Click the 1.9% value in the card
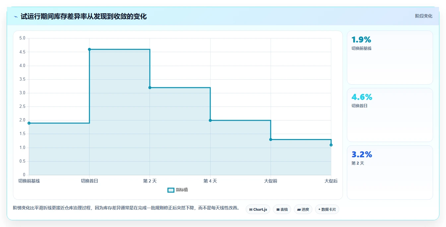The height and width of the screenshot is (227, 446). click(361, 39)
